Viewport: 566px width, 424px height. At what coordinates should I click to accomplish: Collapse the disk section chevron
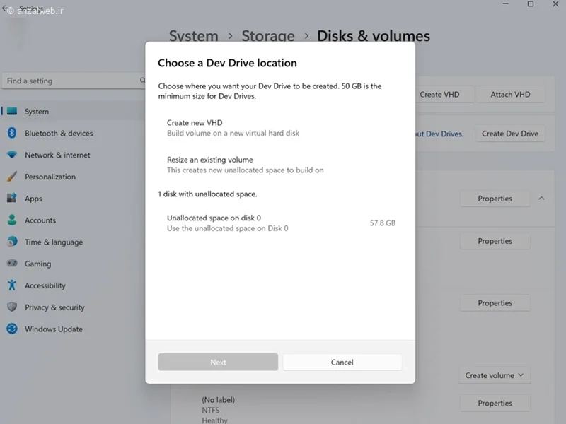(541, 199)
